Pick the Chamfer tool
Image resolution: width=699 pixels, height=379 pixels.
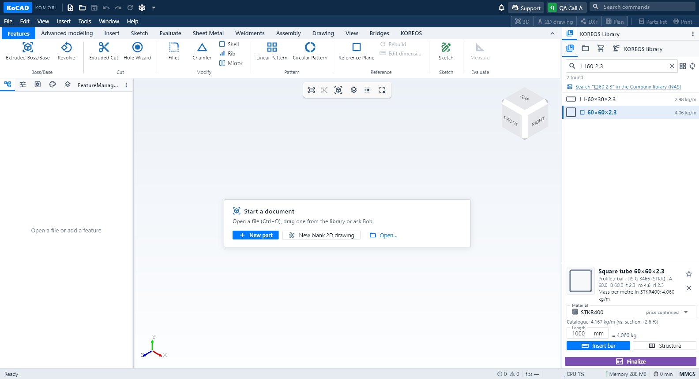coord(202,51)
